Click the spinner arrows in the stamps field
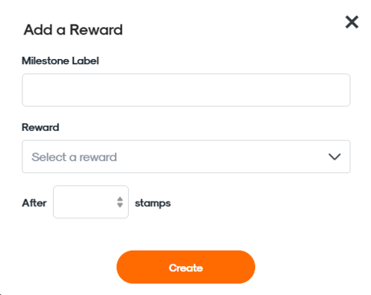 point(120,202)
